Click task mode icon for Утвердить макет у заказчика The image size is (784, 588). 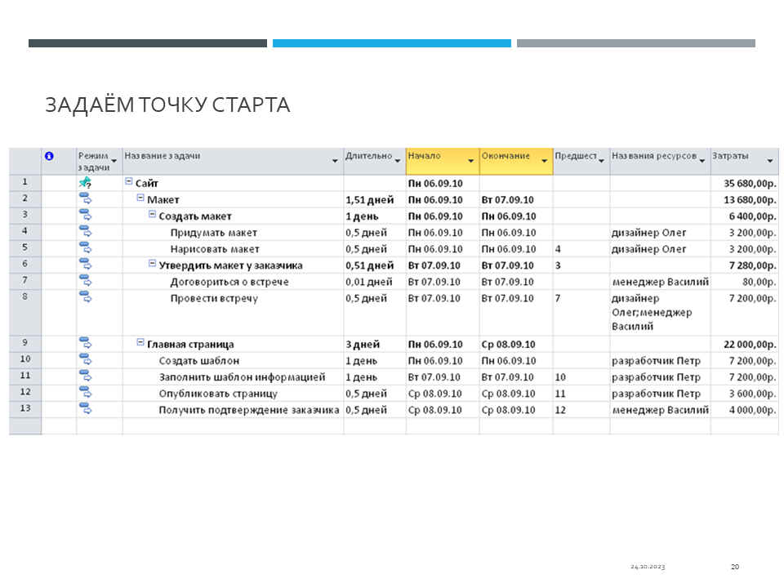(x=86, y=264)
